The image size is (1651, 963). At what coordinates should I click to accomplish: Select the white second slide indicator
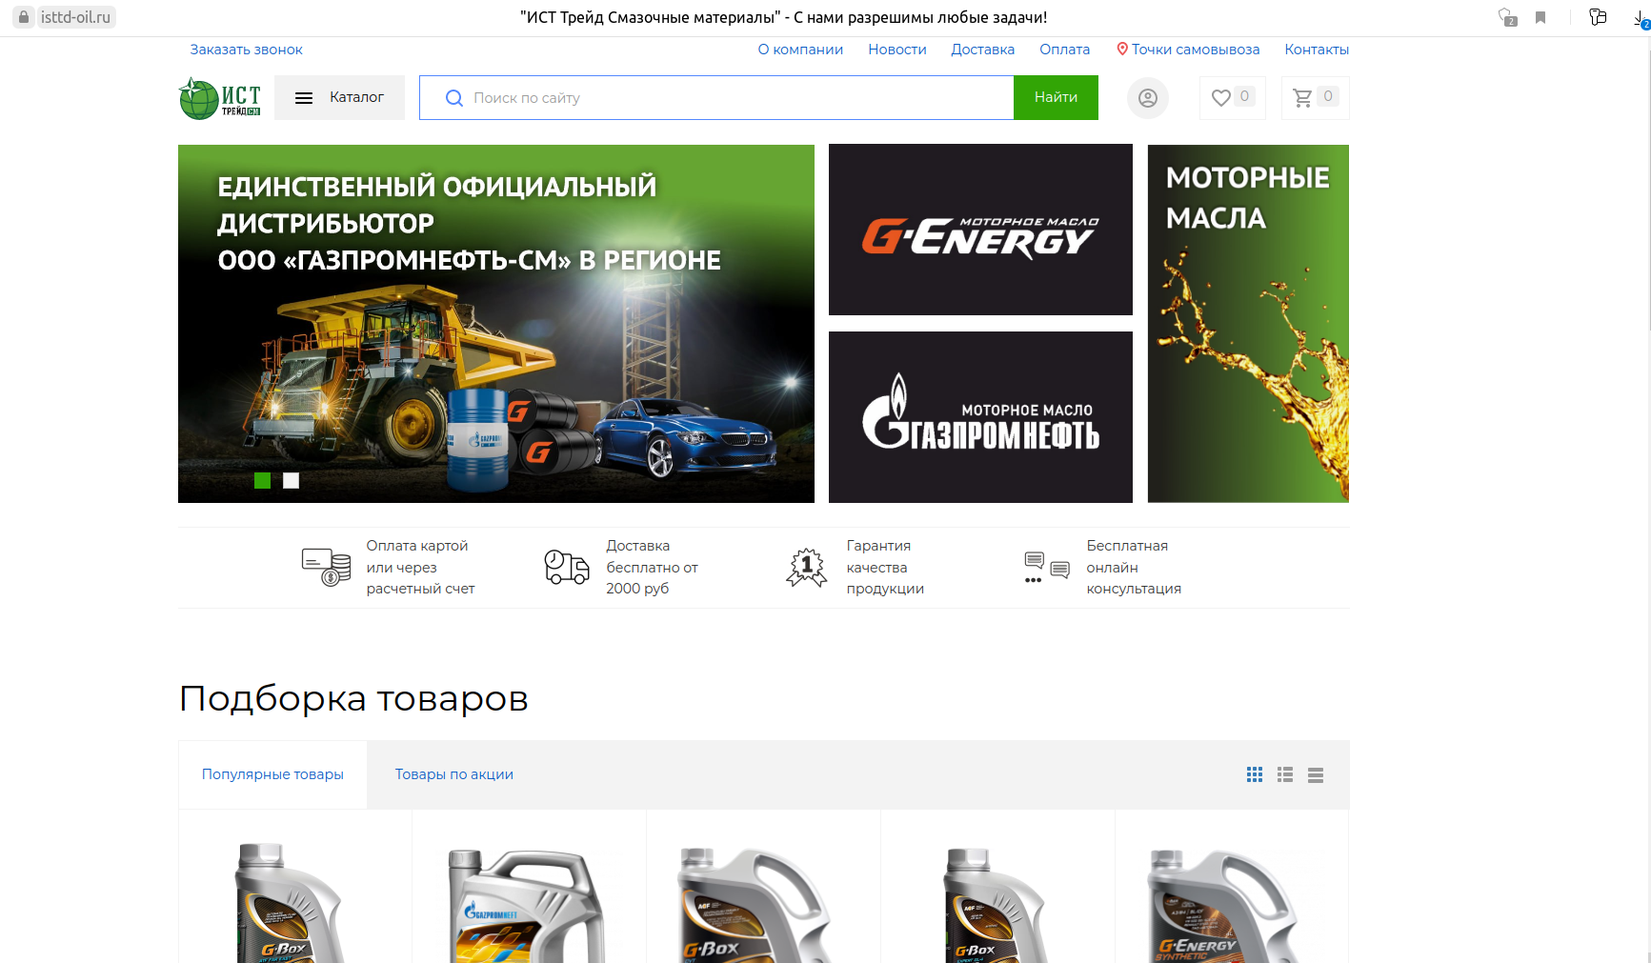coord(291,481)
